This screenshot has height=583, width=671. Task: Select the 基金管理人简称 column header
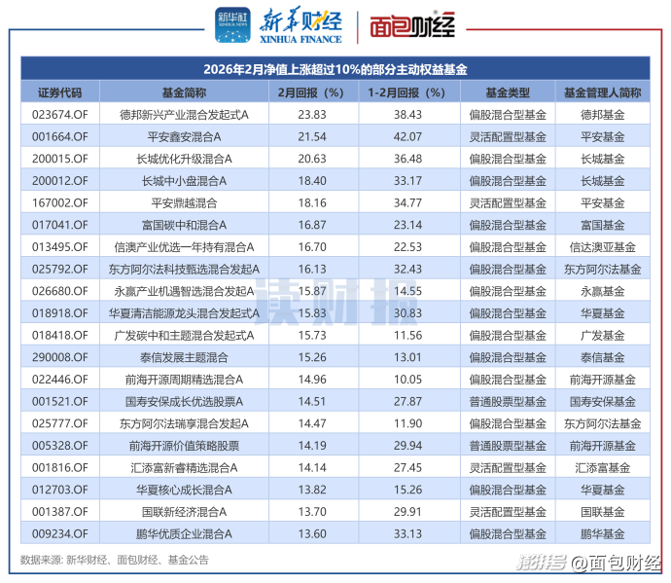point(602,92)
